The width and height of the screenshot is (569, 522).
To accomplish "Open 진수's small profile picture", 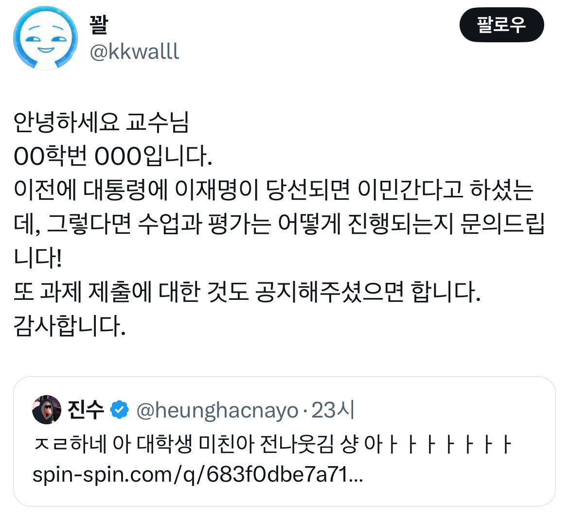I will pos(47,410).
